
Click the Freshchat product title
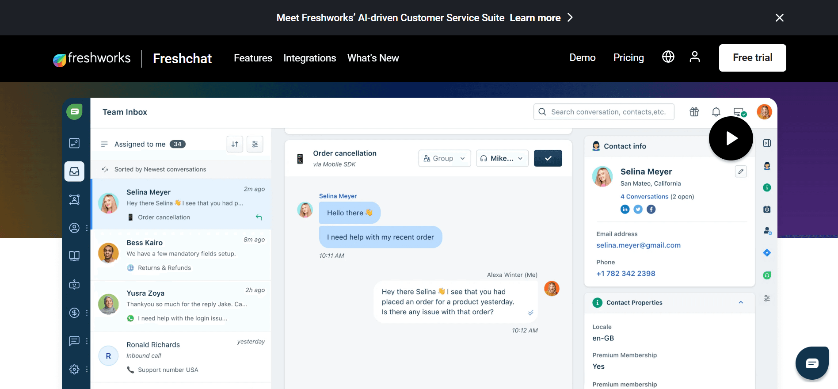[x=182, y=58]
